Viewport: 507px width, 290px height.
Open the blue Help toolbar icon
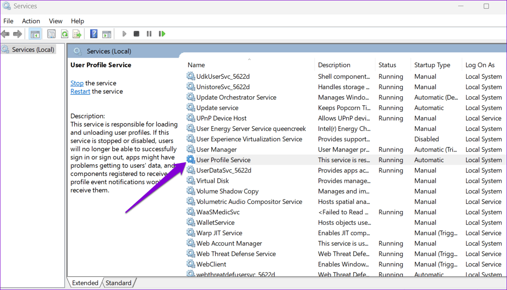94,33
